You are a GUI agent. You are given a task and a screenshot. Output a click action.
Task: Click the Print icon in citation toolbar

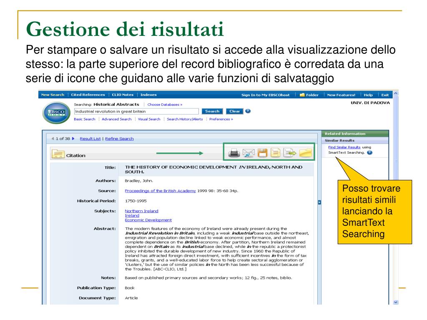click(234, 153)
